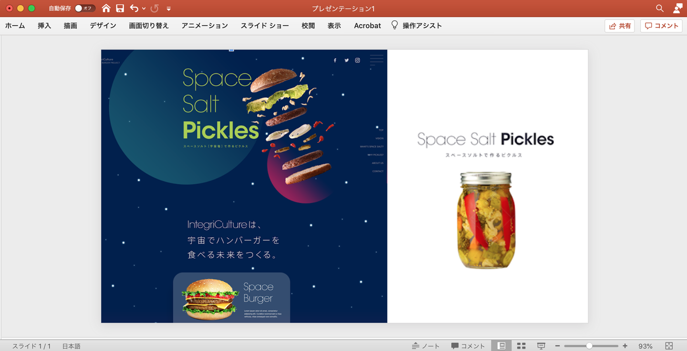Click the VISION nav text in slide
This screenshot has height=351, width=687.
pos(379,138)
